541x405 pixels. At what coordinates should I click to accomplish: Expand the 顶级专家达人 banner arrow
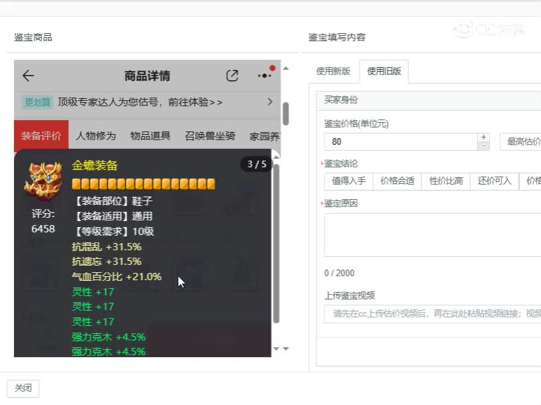(270, 102)
